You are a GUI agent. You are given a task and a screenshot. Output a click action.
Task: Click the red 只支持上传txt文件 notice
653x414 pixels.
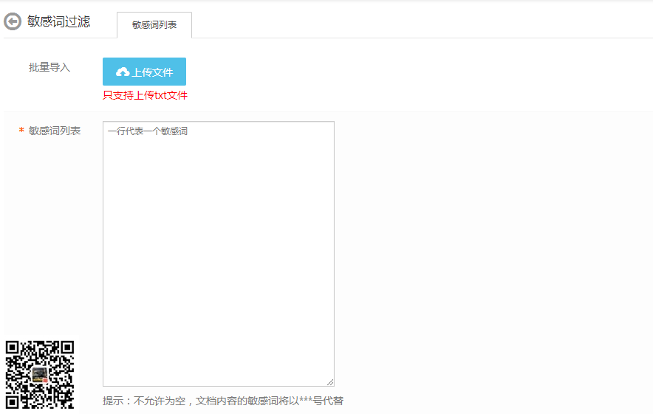pos(145,95)
